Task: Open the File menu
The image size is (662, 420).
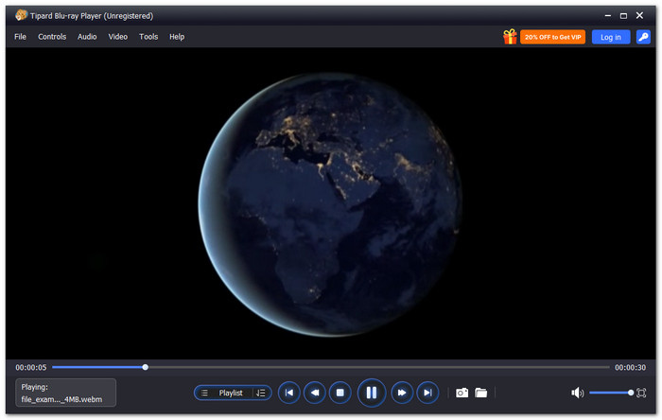Action: point(20,37)
